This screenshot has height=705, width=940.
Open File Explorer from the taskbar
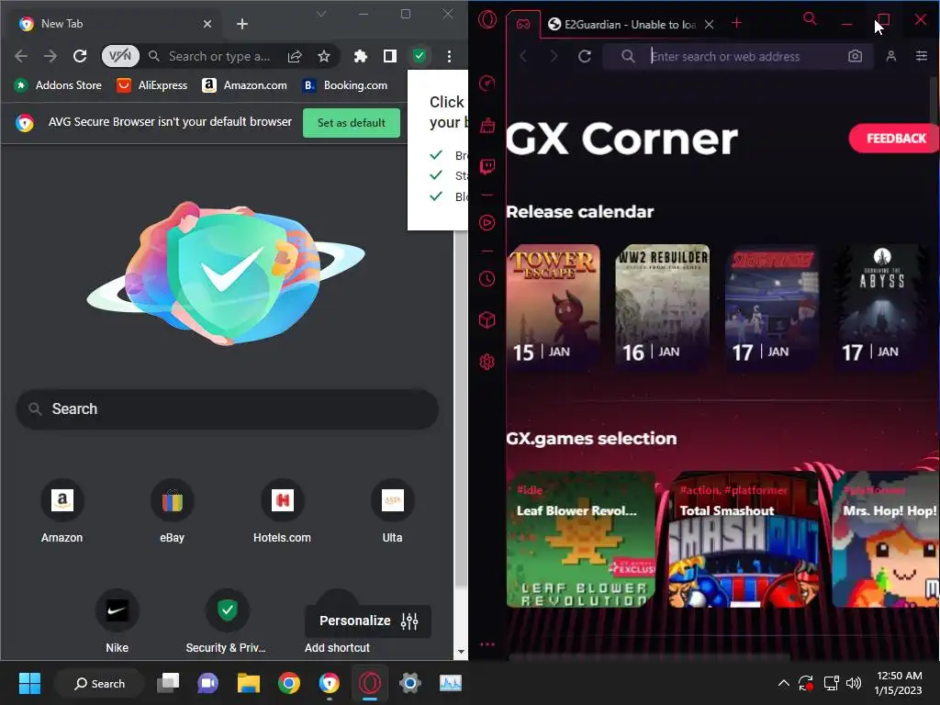coord(248,683)
